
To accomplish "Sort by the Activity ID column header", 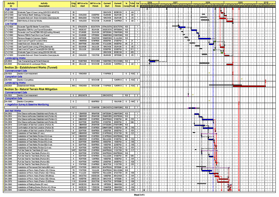I will click(11, 4).
